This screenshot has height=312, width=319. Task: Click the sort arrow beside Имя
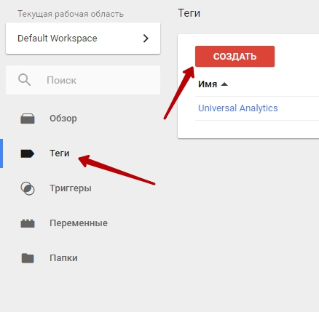tap(224, 84)
